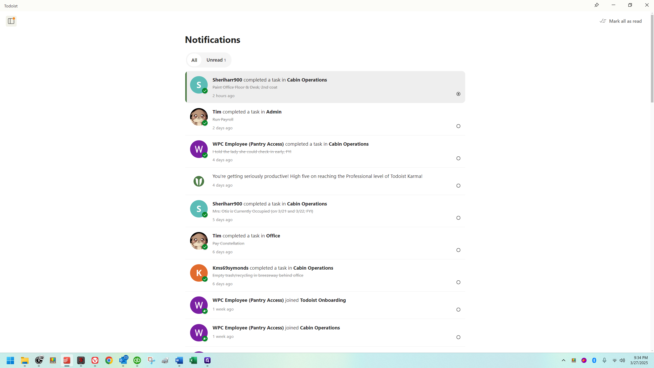This screenshot has height=368, width=654.
Task: Open Vivaldi browser from the taskbar
Action: [95, 360]
